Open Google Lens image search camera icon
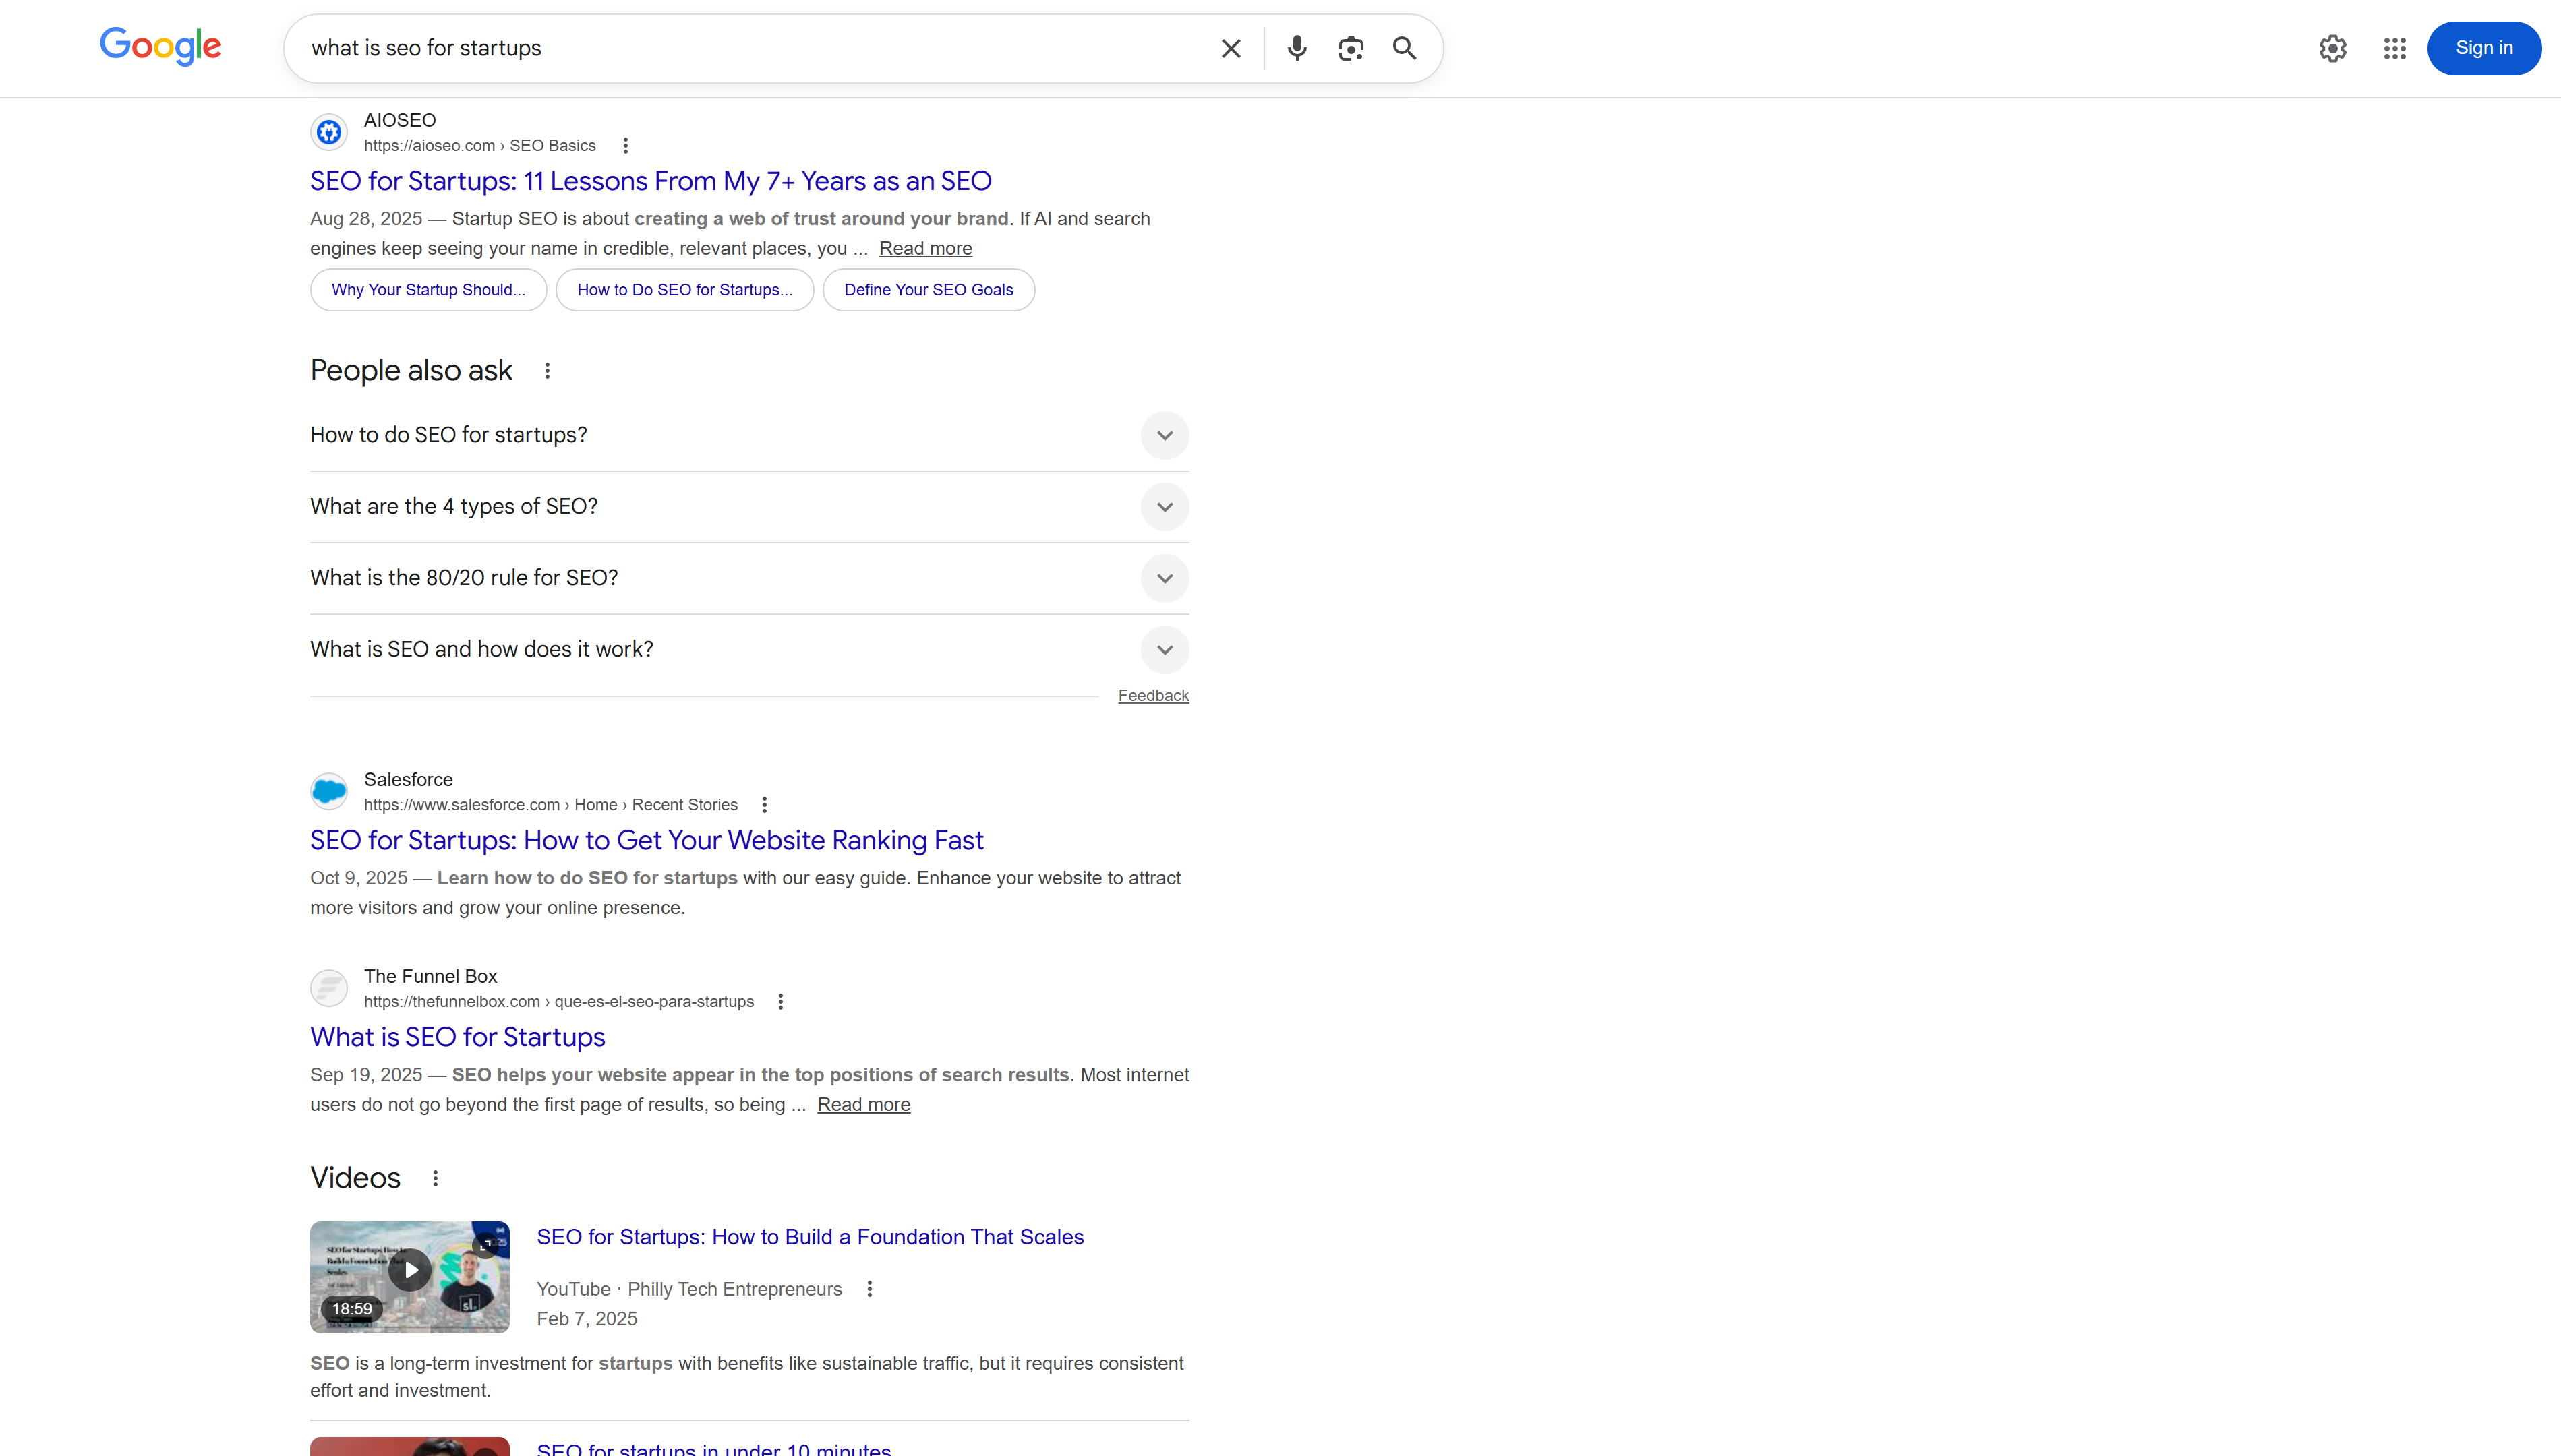The width and height of the screenshot is (2561, 1456). (x=1351, y=48)
